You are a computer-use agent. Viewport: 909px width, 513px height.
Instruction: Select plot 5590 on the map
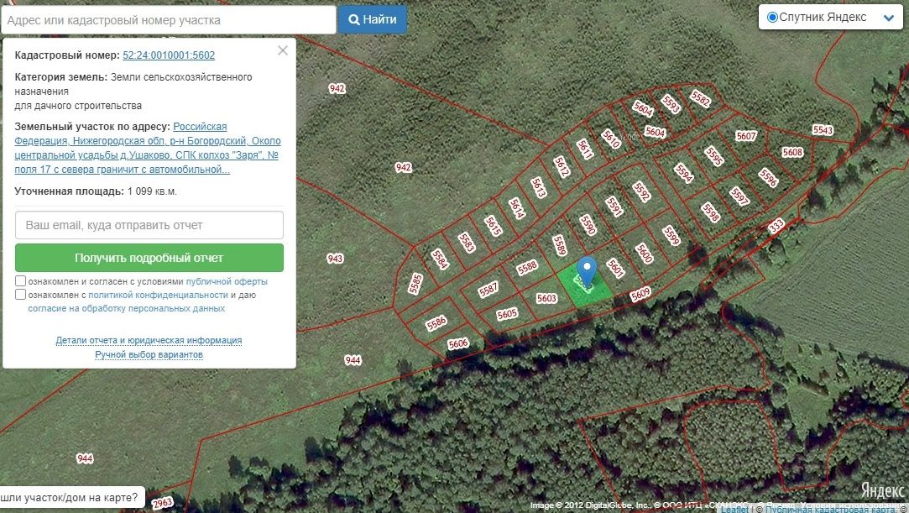588,224
